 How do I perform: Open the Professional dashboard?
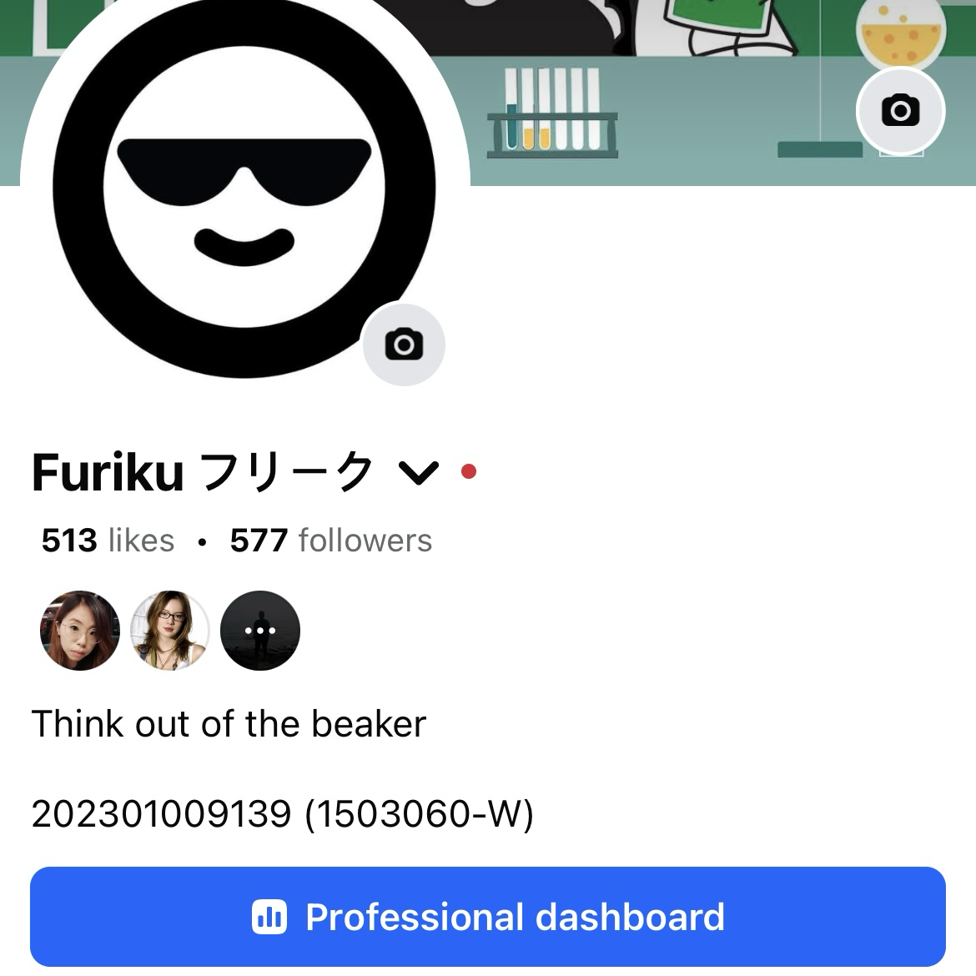coord(488,916)
